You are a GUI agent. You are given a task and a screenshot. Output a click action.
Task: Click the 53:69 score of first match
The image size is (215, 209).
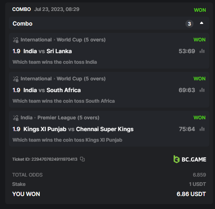[187, 51]
